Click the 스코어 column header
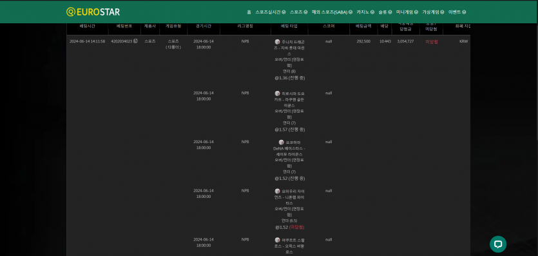The image size is (538, 256). 329,26
